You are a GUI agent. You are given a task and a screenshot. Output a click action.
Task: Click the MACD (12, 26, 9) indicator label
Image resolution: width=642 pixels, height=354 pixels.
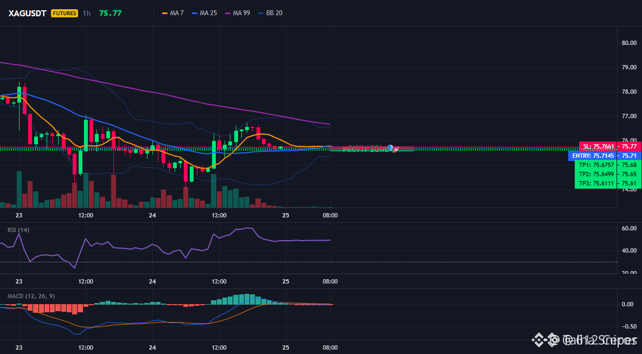pos(31,296)
